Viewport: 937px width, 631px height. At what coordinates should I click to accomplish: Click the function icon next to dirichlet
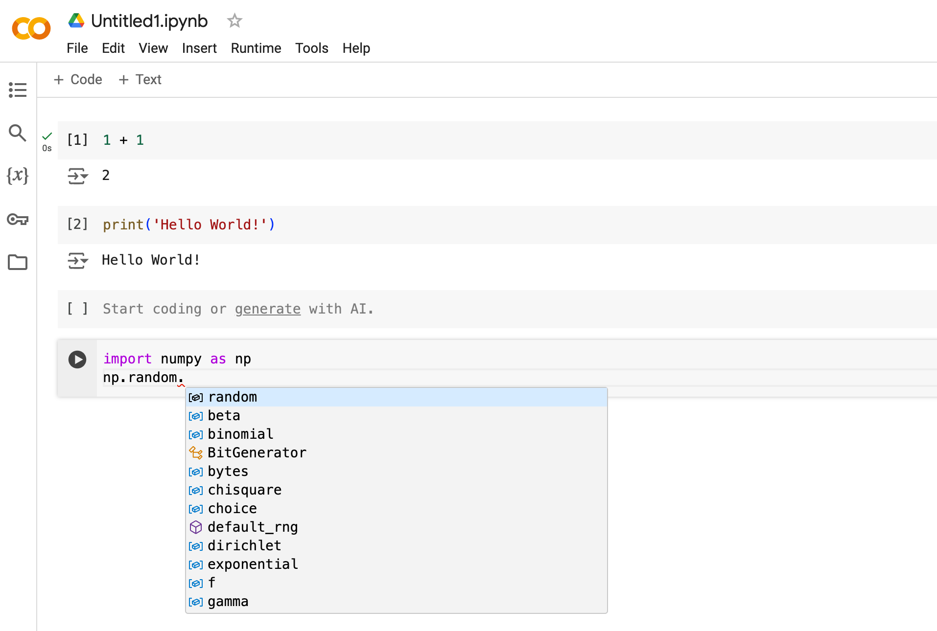coord(196,546)
